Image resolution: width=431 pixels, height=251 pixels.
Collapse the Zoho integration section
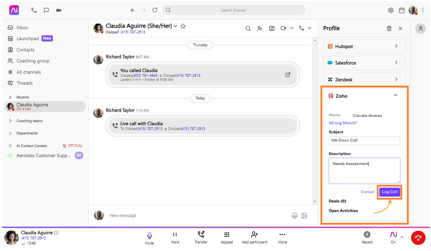tap(396, 96)
